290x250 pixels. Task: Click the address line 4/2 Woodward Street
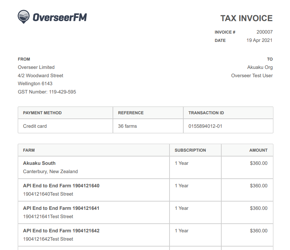[40, 75]
